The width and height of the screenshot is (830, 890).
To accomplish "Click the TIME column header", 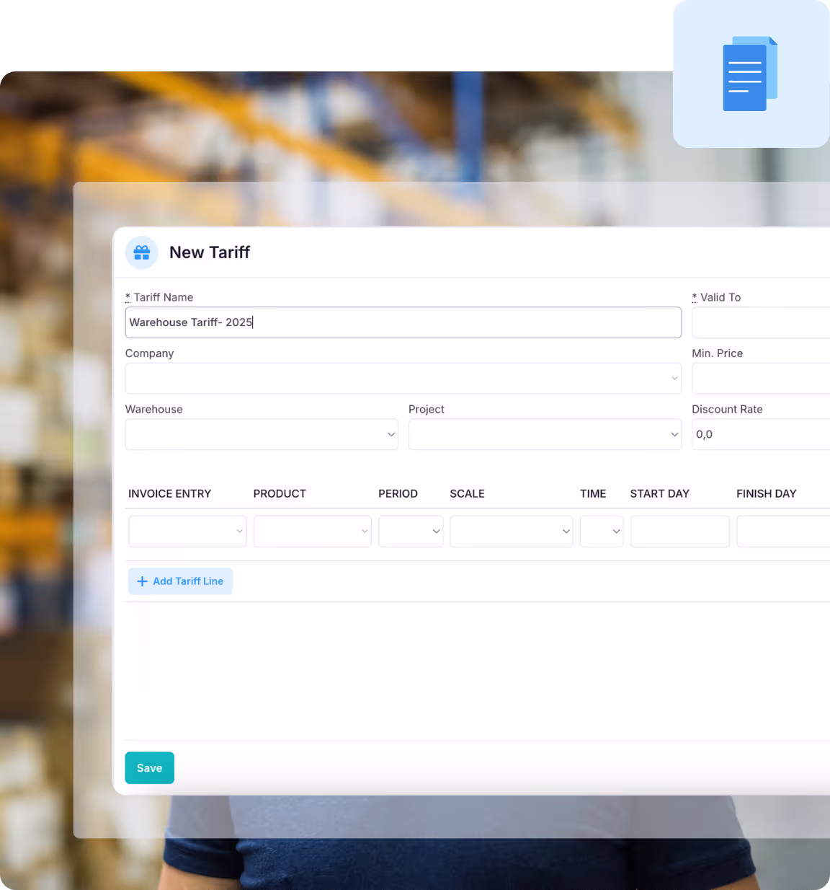I will click(x=593, y=494).
